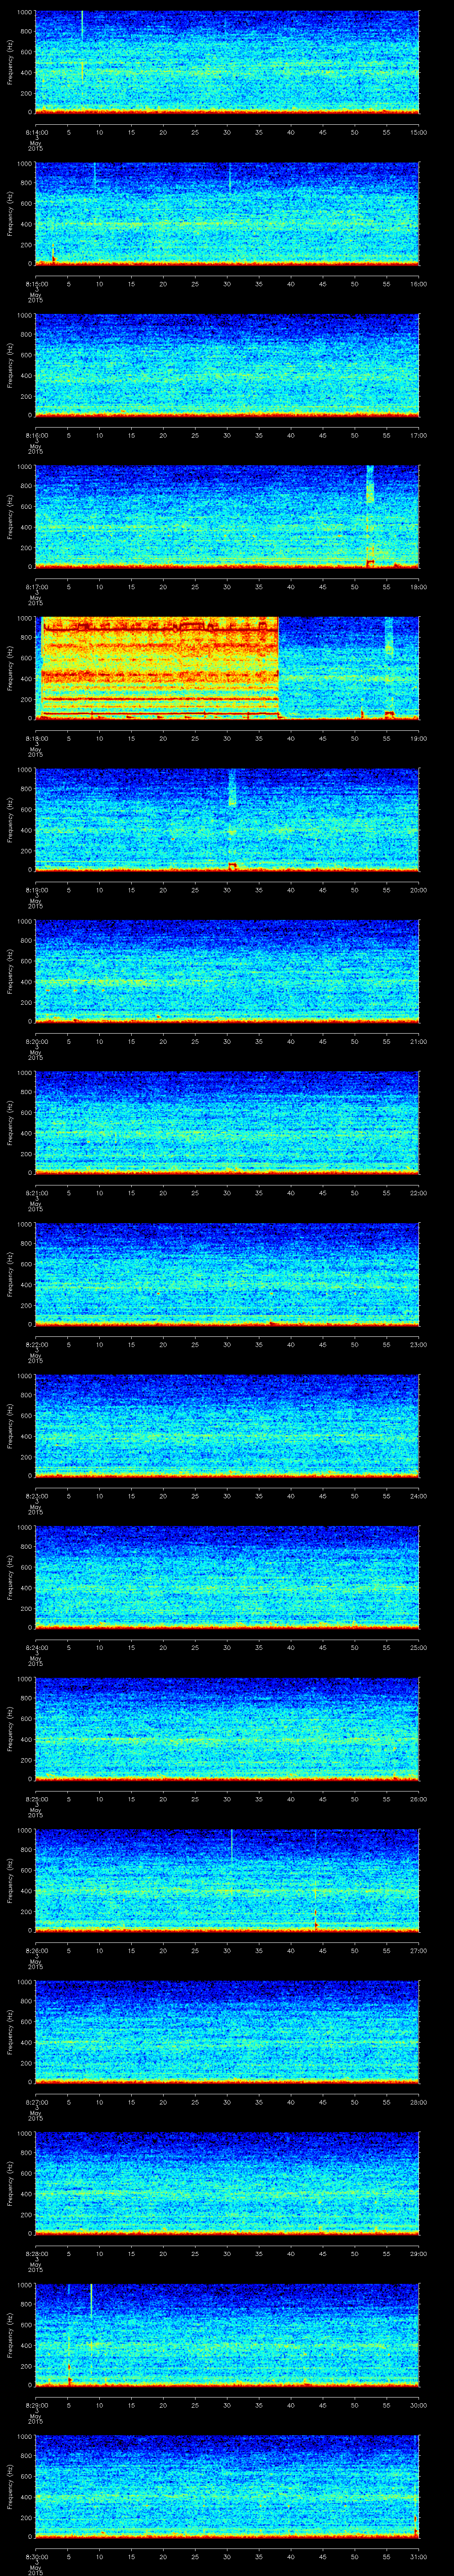Click the thin spike near 9s in 8:29 spectrogram

click(91, 2301)
